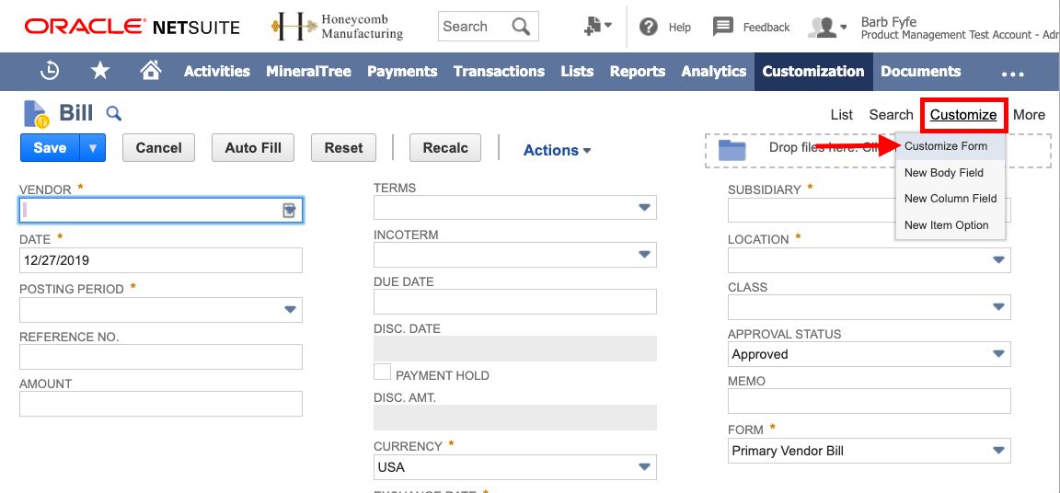Open the user profile avatar icon
Screen dimensions: 1060x493
pos(827,27)
